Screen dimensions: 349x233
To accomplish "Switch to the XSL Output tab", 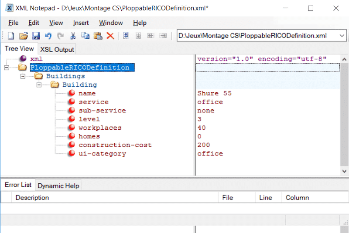I will 57,49.
